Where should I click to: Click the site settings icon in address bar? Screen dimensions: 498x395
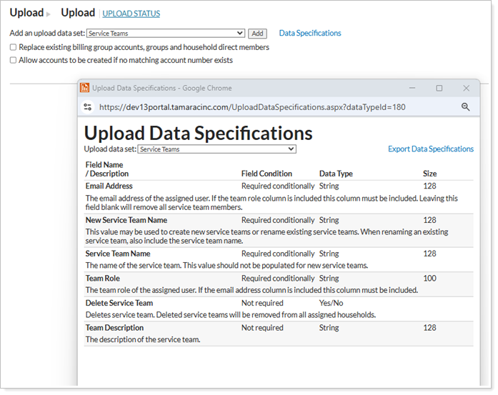point(88,107)
